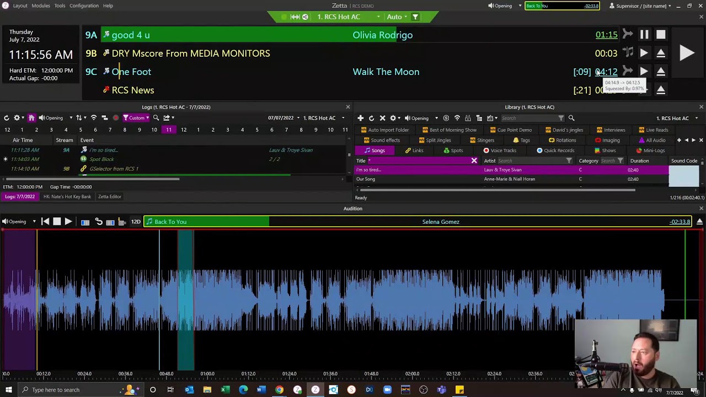Go to current hour via Logs home icon
Screen dimensions: 706x397
pos(31,118)
